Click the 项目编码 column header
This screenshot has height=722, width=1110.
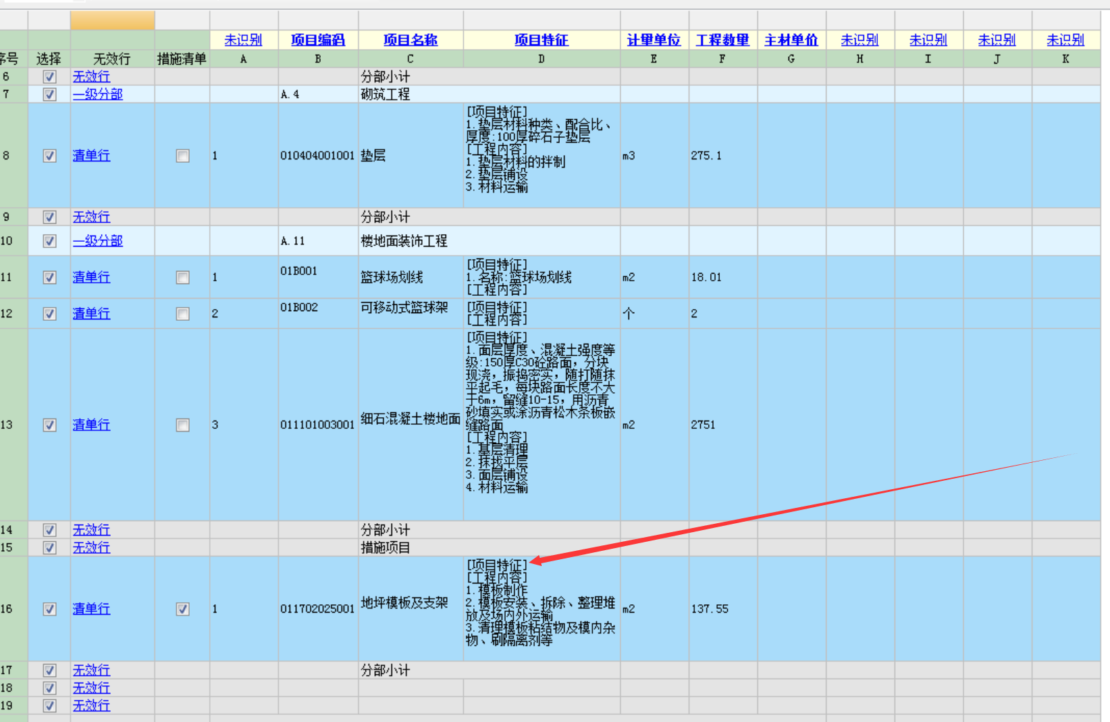click(x=318, y=40)
